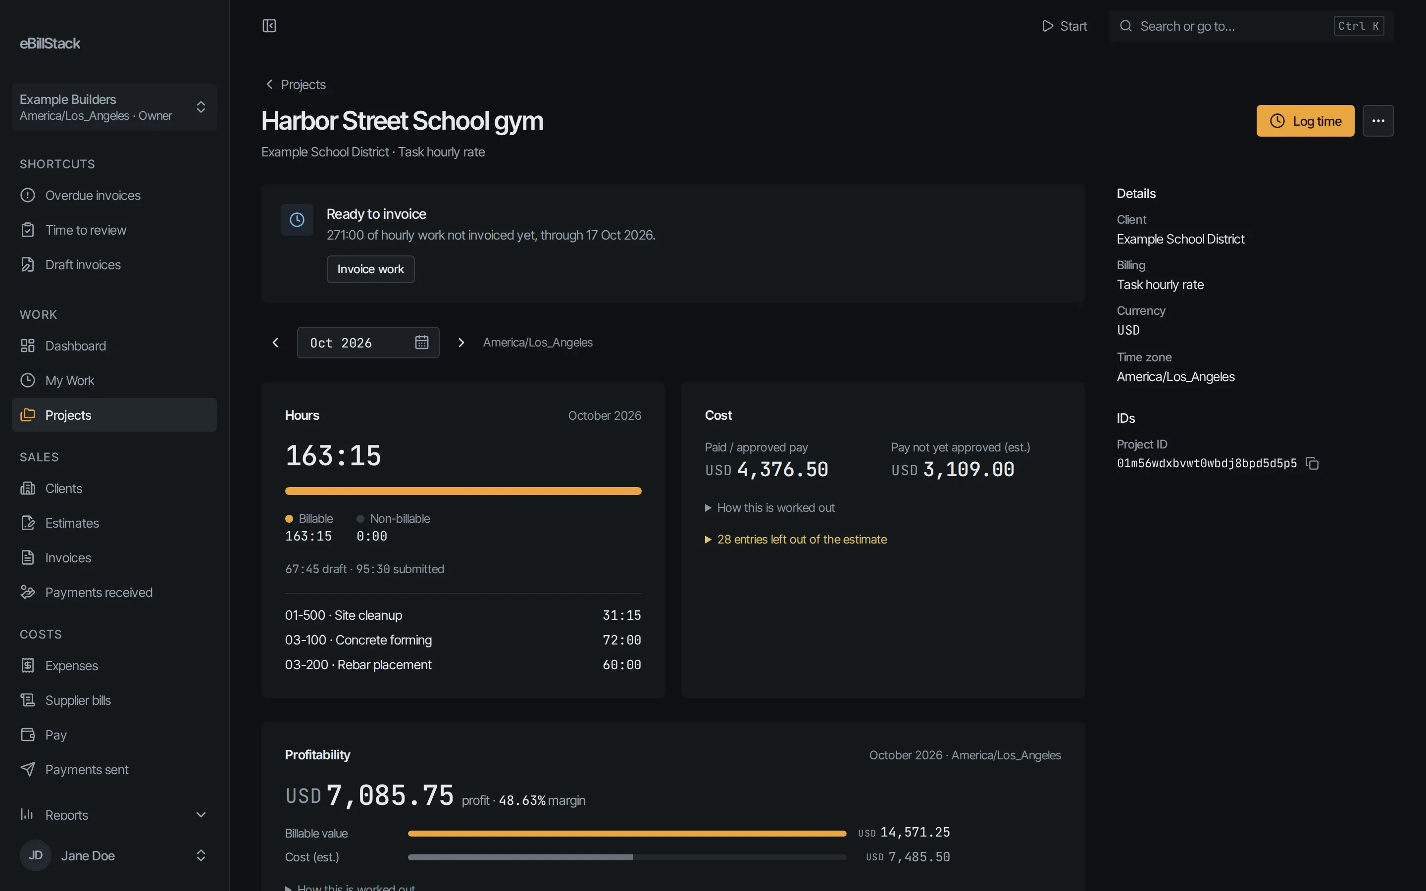This screenshot has width=1426, height=891.
Task: Go to next month arrow
Action: (x=461, y=343)
